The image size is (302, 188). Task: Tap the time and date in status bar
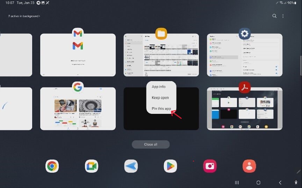[x=20, y=3]
